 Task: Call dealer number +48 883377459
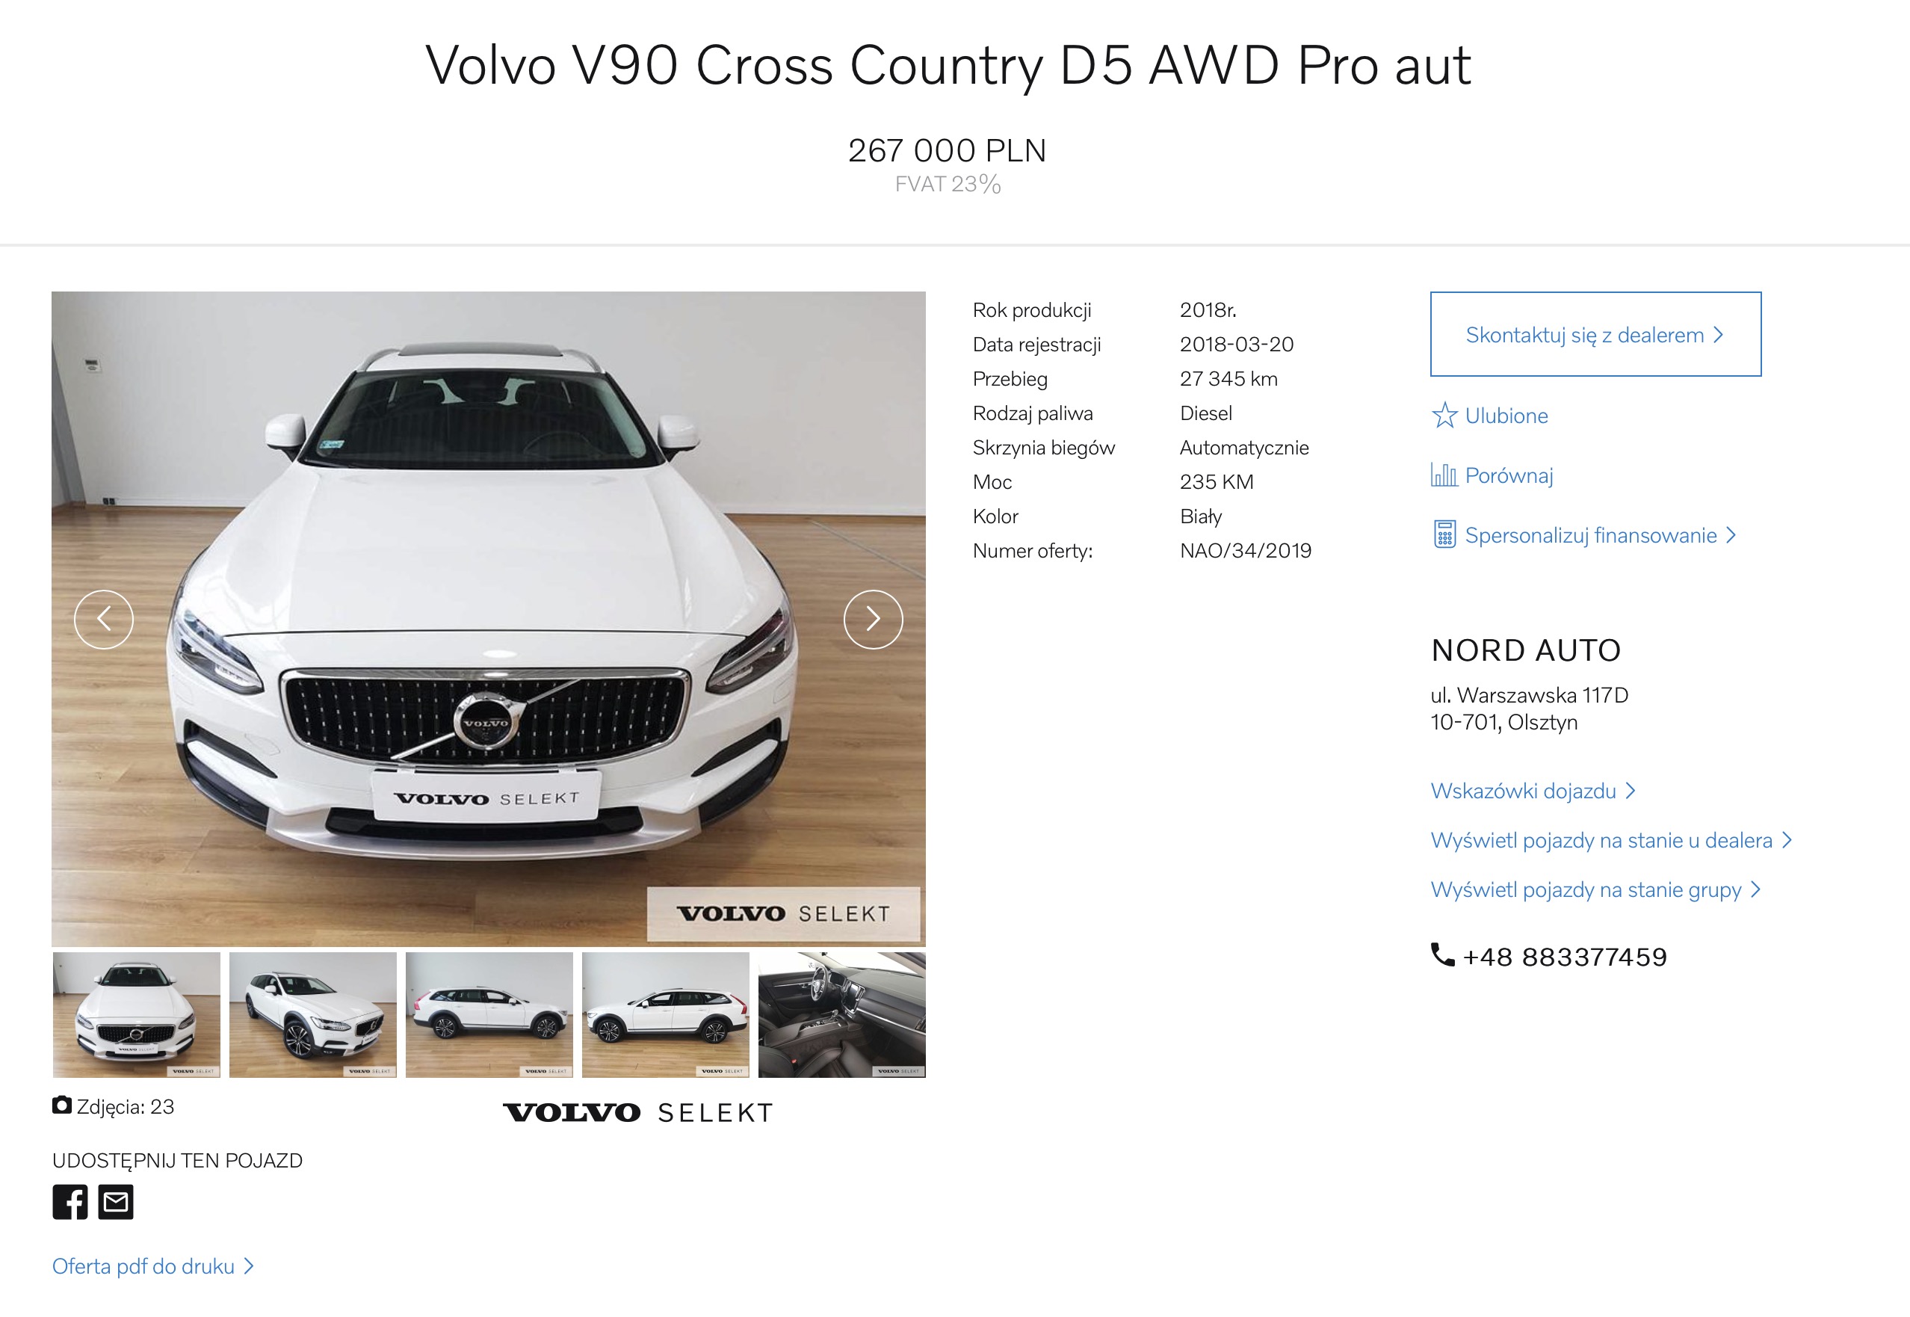[x=1564, y=957]
